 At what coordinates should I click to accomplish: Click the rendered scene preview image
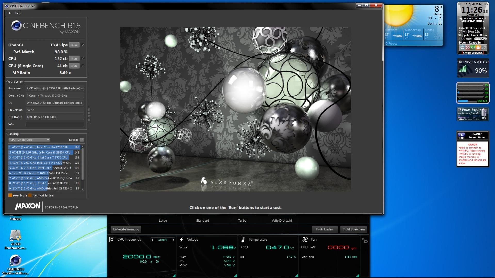(x=236, y=109)
